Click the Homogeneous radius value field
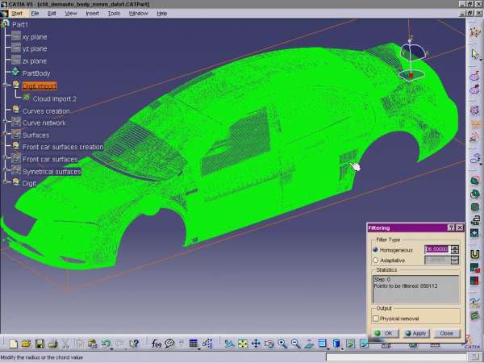The height and width of the screenshot is (363, 484). point(436,250)
